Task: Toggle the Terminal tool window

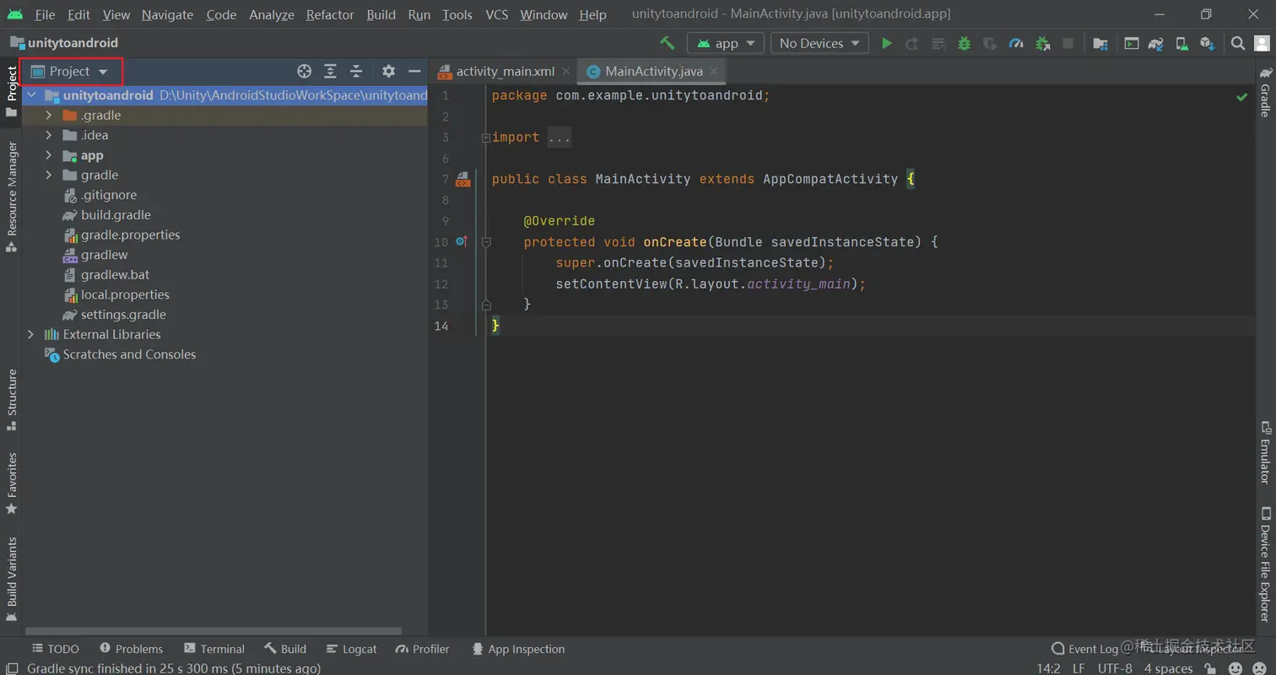Action: point(214,649)
